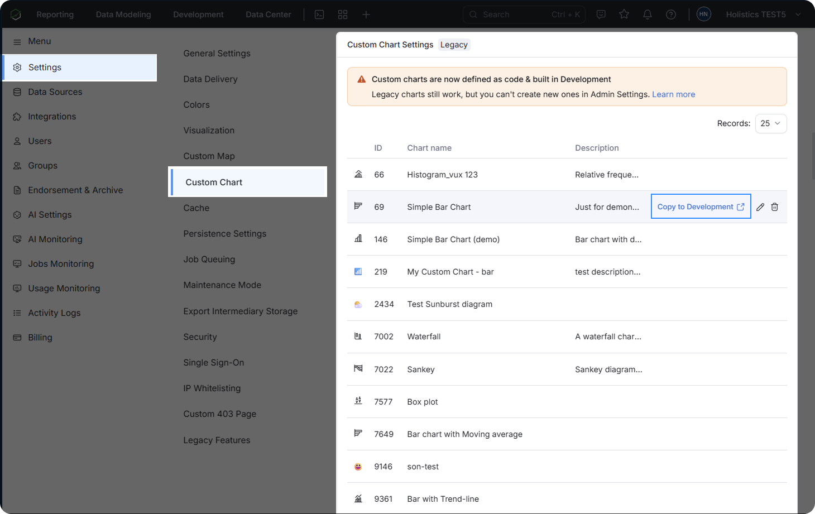This screenshot has height=514, width=815.
Task: Click the My Custom Chart - bar icon
Action: [358, 272]
